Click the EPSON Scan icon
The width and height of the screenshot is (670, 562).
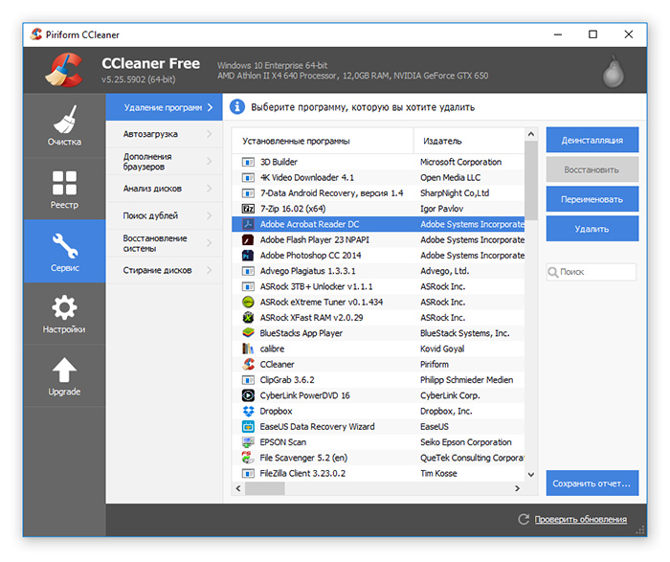pyautogui.click(x=248, y=442)
